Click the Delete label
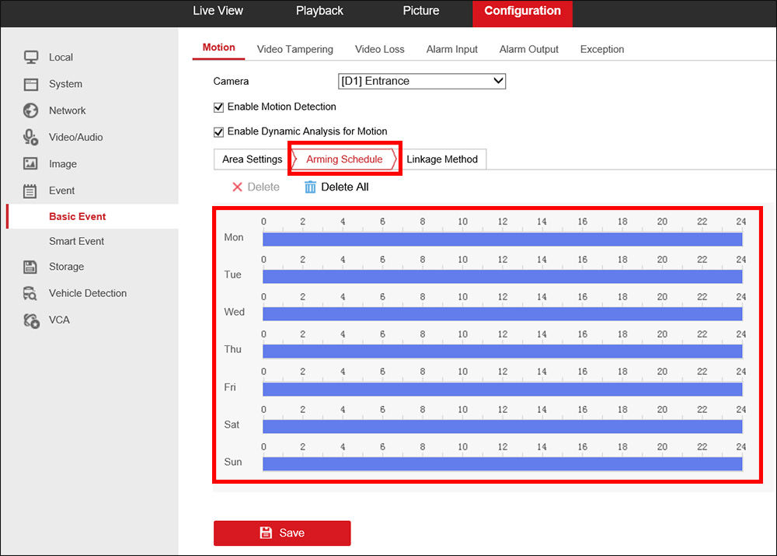The width and height of the screenshot is (777, 556). coord(263,187)
